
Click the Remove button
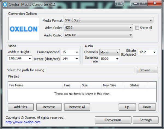(49, 107)
